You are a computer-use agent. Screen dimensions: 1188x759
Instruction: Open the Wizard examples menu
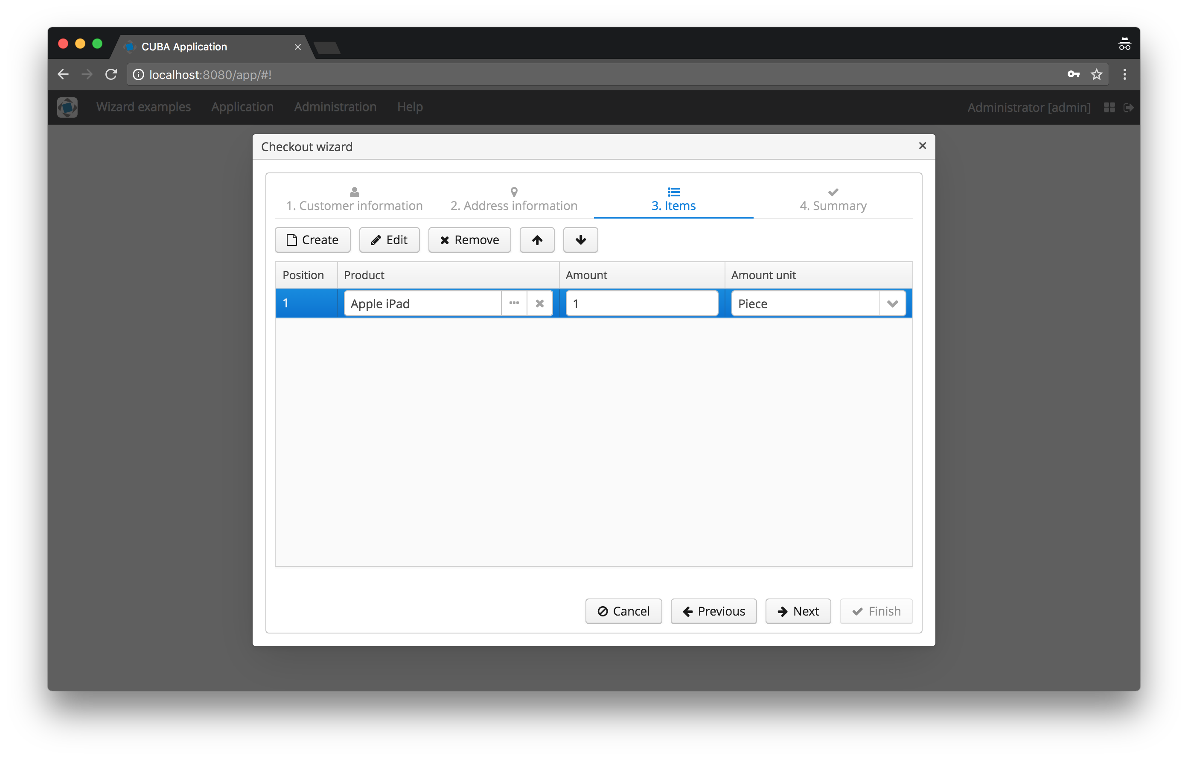click(143, 107)
